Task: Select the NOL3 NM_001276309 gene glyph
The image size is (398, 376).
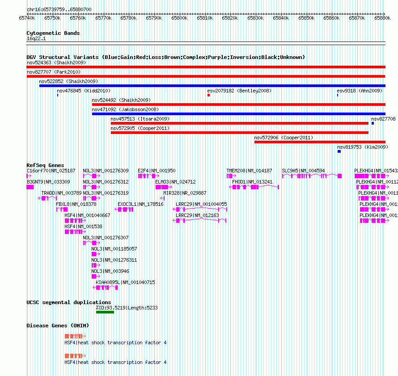Action: [92, 176]
